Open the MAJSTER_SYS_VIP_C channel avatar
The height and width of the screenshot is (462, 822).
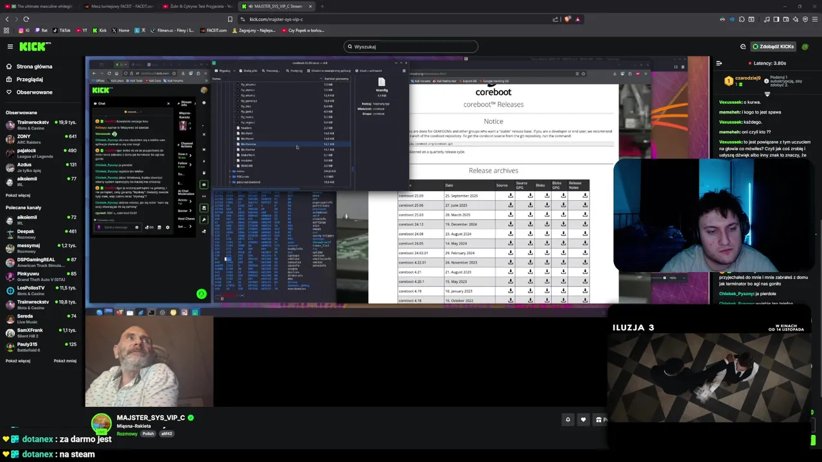(101, 424)
